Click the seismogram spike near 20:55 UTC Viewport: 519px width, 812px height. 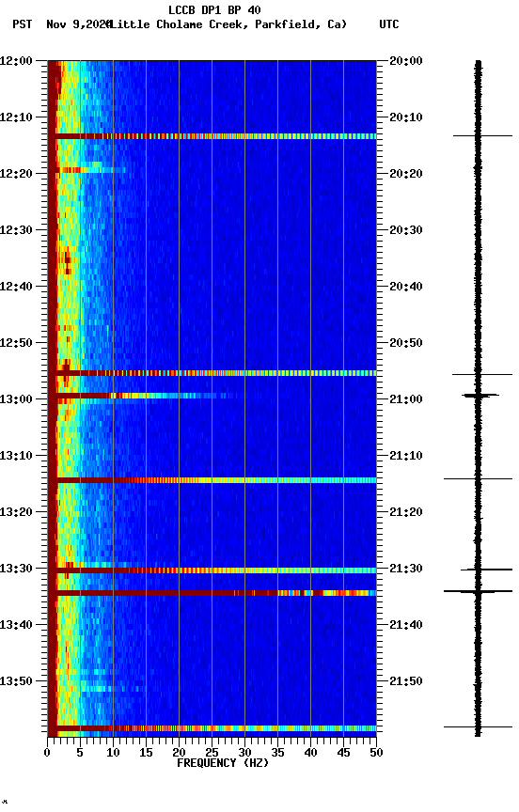[482, 374]
